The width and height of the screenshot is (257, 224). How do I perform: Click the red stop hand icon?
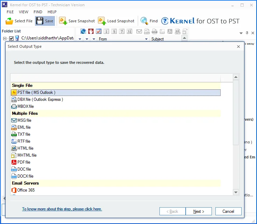[91, 31]
